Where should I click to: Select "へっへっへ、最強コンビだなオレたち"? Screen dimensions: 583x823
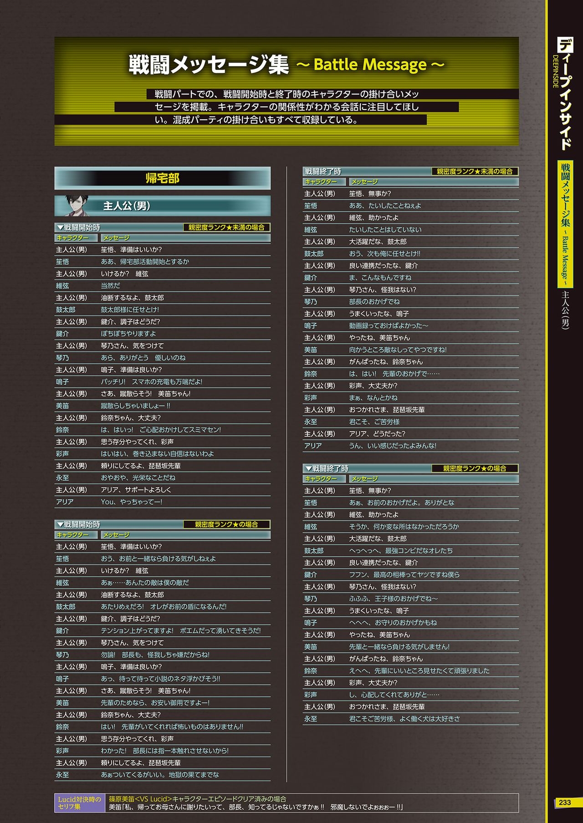(x=401, y=551)
